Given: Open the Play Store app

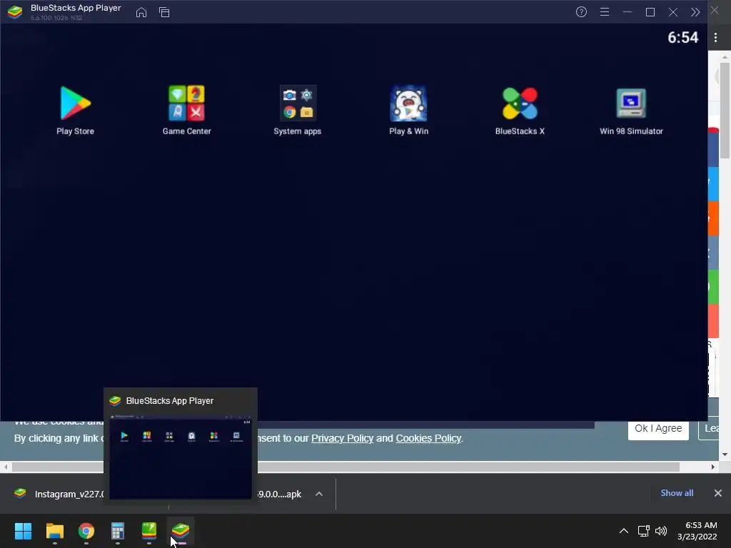Looking at the screenshot, I should [x=75, y=111].
